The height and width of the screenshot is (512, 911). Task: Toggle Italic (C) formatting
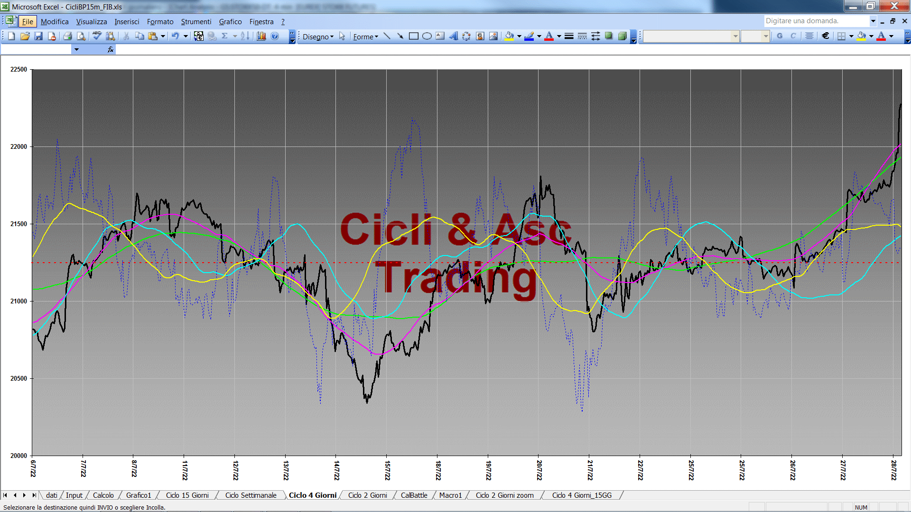tap(793, 36)
